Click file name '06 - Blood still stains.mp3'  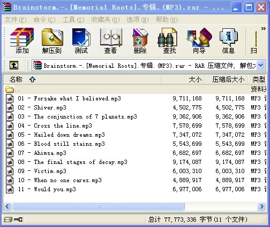click(x=61, y=144)
